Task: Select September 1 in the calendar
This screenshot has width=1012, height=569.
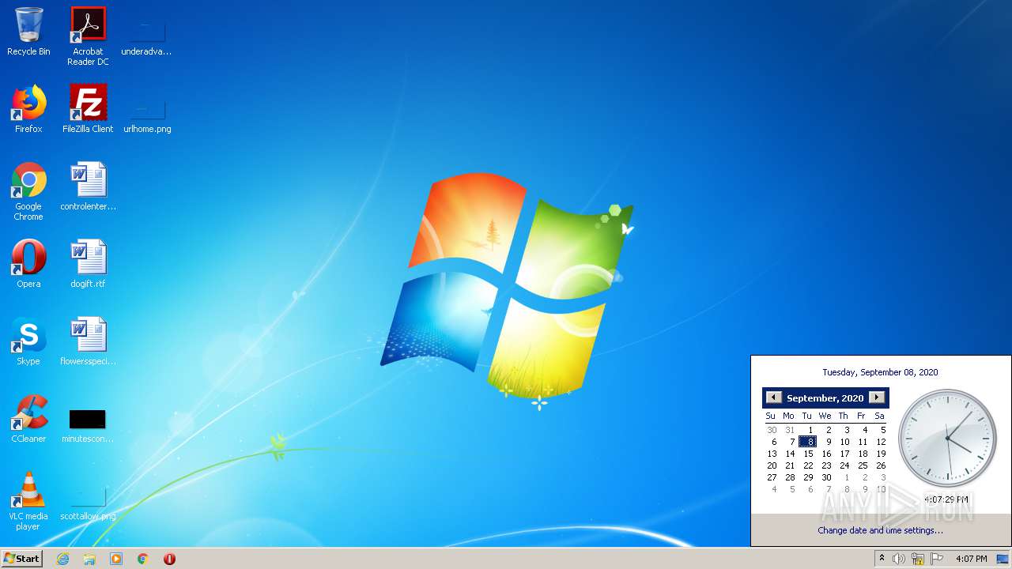Action: coord(810,430)
